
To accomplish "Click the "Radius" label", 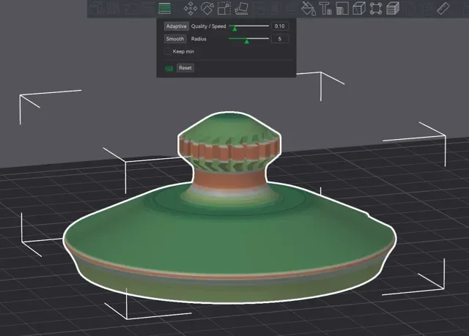I will (199, 39).
